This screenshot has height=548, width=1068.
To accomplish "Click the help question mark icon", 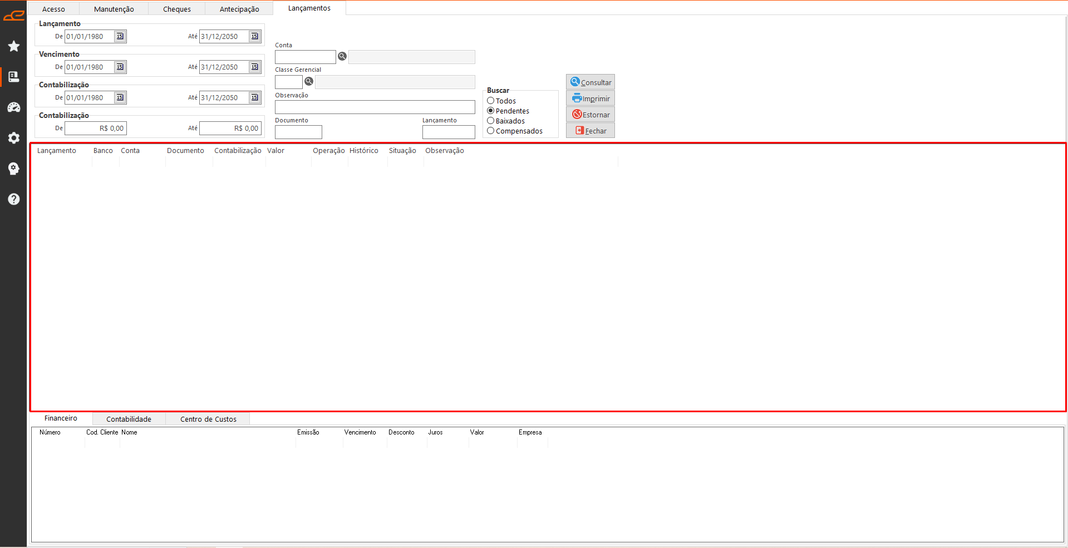I will pyautogui.click(x=13, y=199).
